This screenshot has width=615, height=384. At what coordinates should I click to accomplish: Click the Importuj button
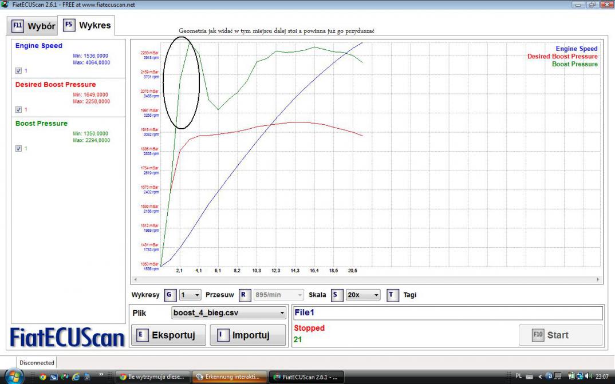click(x=248, y=335)
